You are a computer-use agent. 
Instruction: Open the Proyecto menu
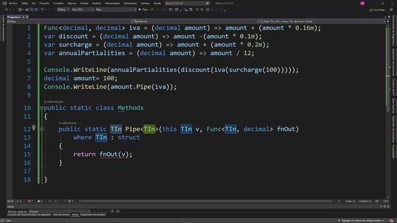tap(44, 3)
